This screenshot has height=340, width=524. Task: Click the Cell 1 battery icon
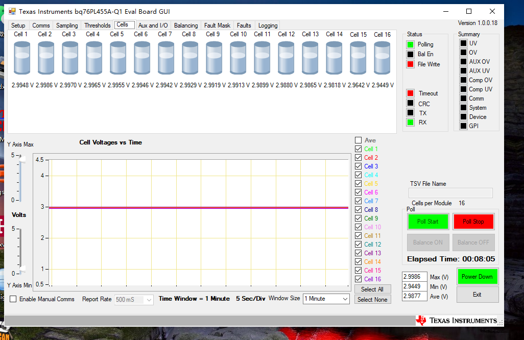(22, 58)
